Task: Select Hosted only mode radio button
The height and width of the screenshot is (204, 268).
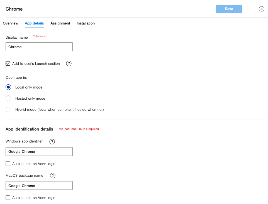Action: point(8,98)
